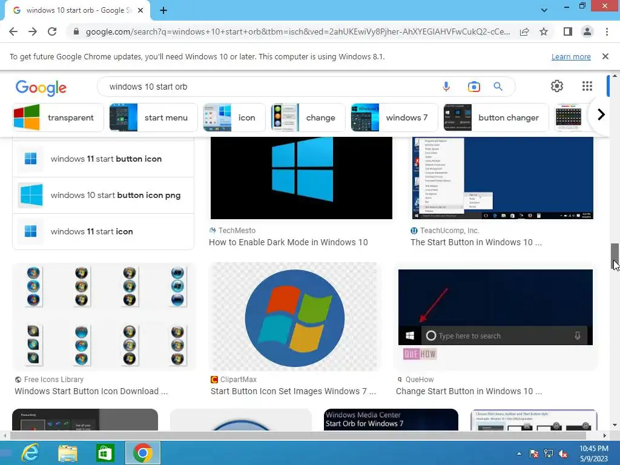
Task: Filter results by windows 7 chip
Action: pos(394,117)
